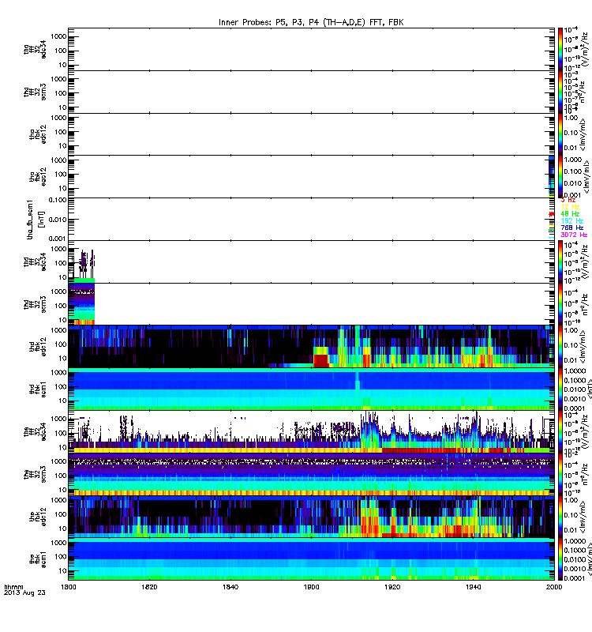The height and width of the screenshot is (632, 592).
Task: Click inside the thd fbk scm1 spectrogram
Action: click(x=311, y=389)
